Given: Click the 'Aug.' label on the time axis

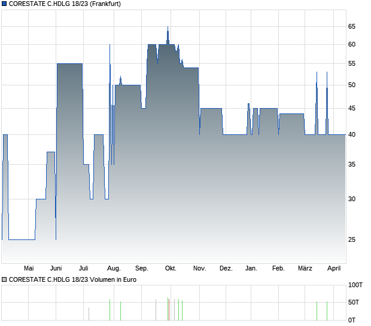Looking at the screenshot, I should (x=114, y=269).
